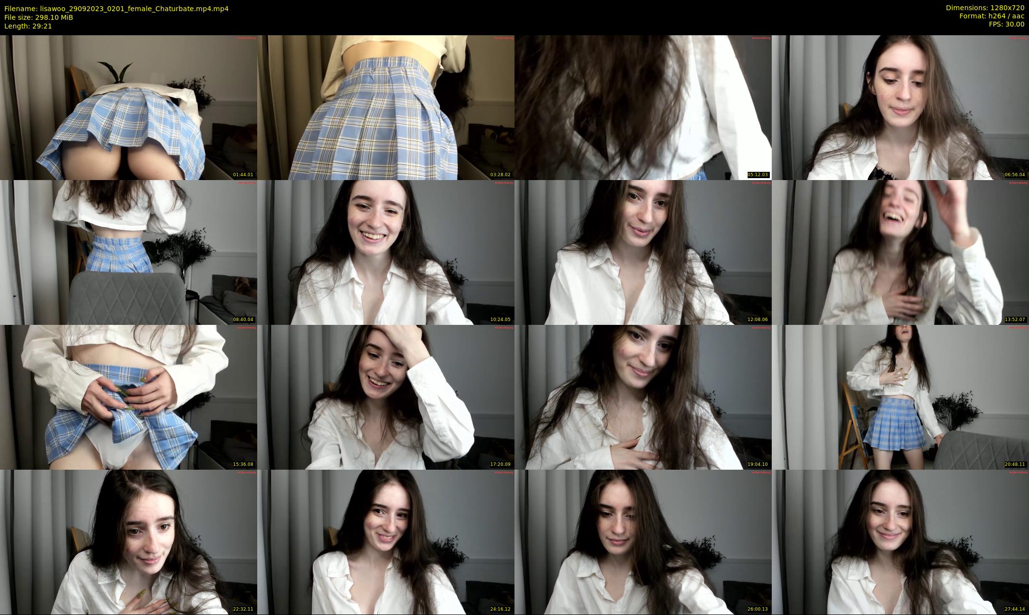Select the frame at 13:52.07
Viewport: 1029px width, 615px height.
tap(900, 252)
